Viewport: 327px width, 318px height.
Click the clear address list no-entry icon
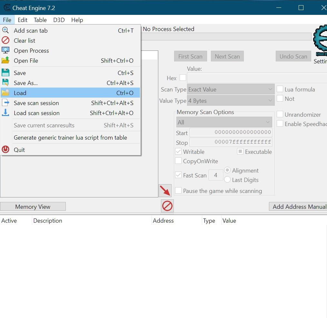click(x=167, y=206)
